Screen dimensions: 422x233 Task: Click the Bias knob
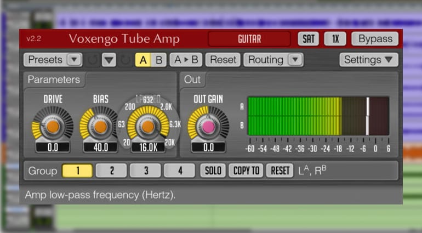pos(100,126)
